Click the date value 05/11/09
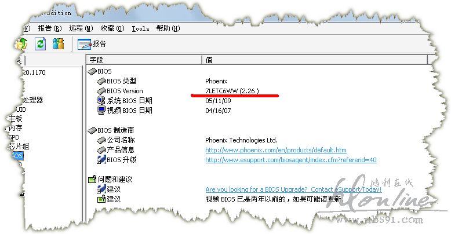Screen dimensions: 451x234 click(218, 101)
